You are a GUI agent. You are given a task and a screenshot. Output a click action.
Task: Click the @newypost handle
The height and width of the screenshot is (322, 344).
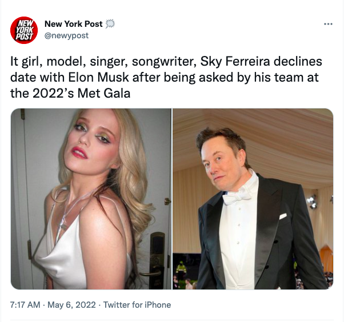click(66, 35)
